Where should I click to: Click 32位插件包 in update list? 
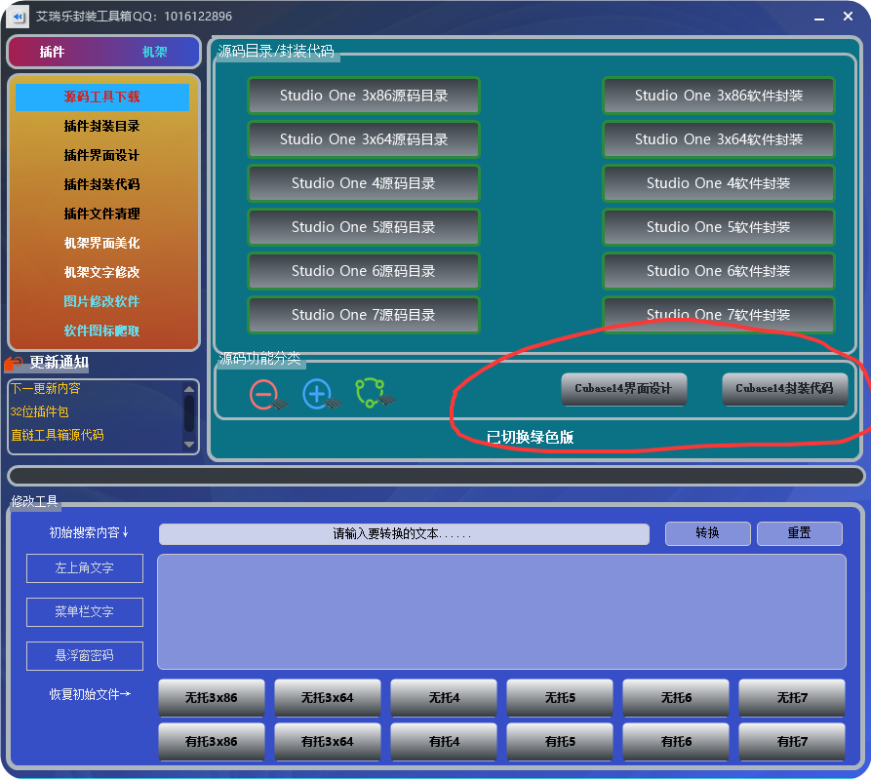pos(39,412)
